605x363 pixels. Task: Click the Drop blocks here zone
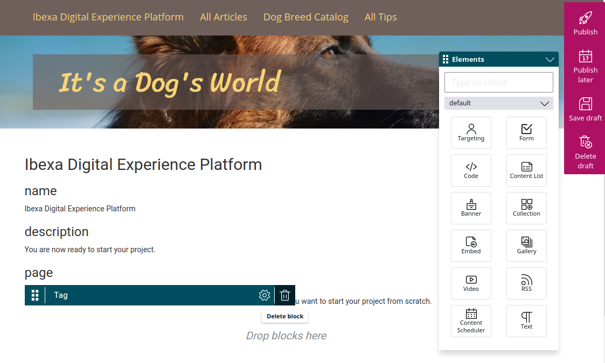click(x=286, y=336)
